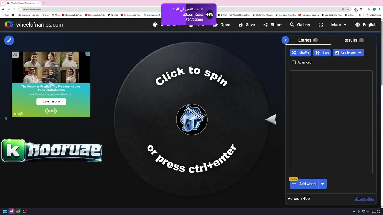383x215 pixels.
Task: Enable the Advanced checkbox
Action: 294,62
